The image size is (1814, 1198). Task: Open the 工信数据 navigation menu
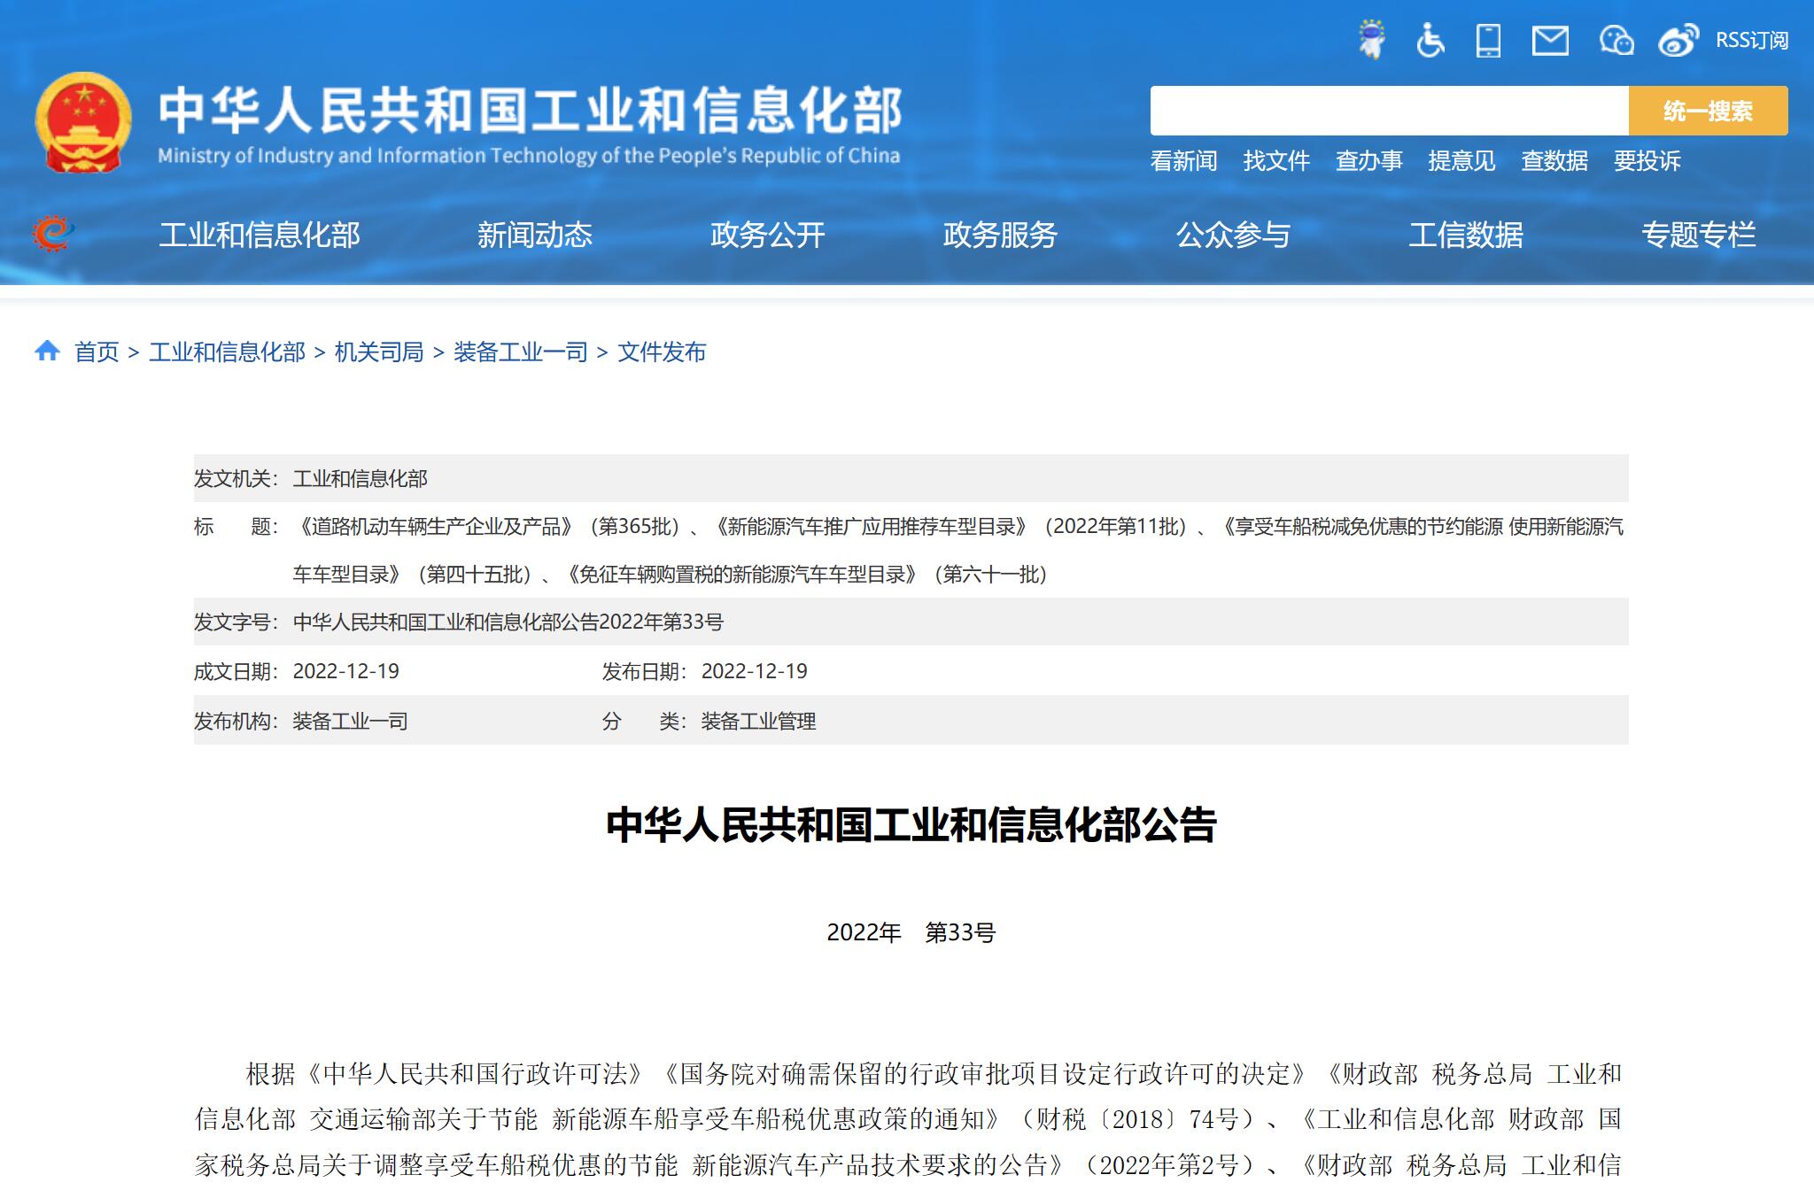point(1466,235)
